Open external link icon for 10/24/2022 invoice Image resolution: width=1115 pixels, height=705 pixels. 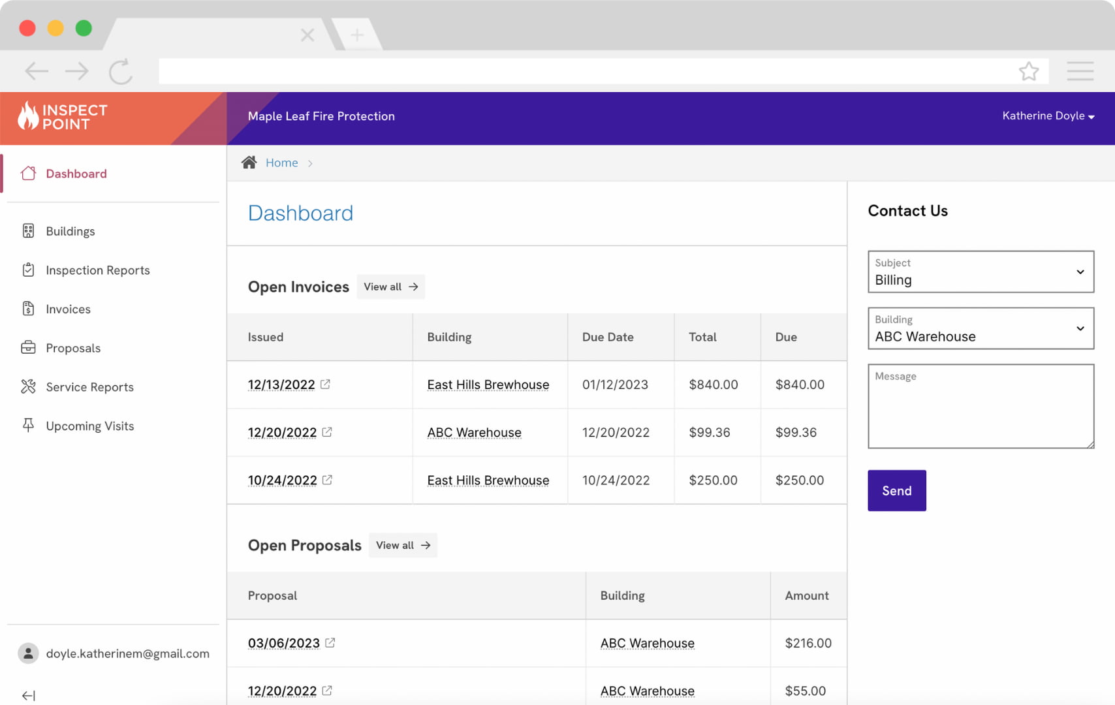[327, 479]
